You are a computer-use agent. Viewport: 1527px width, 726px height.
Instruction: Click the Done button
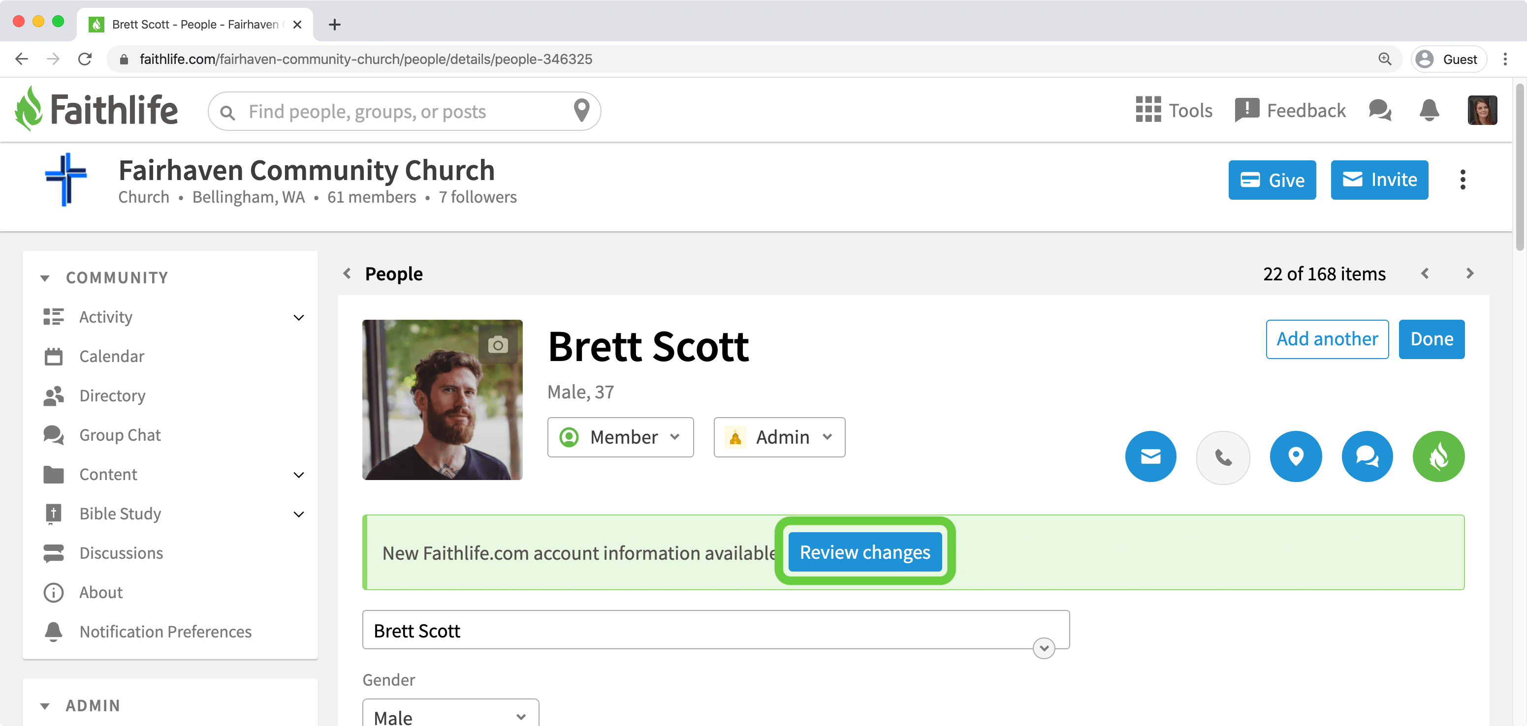tap(1431, 339)
